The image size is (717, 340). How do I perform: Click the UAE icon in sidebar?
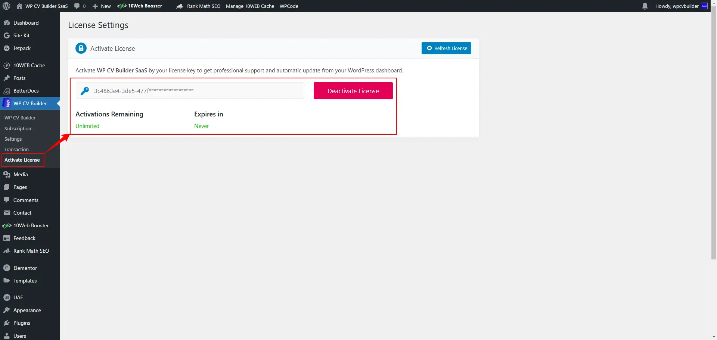[x=7, y=297]
